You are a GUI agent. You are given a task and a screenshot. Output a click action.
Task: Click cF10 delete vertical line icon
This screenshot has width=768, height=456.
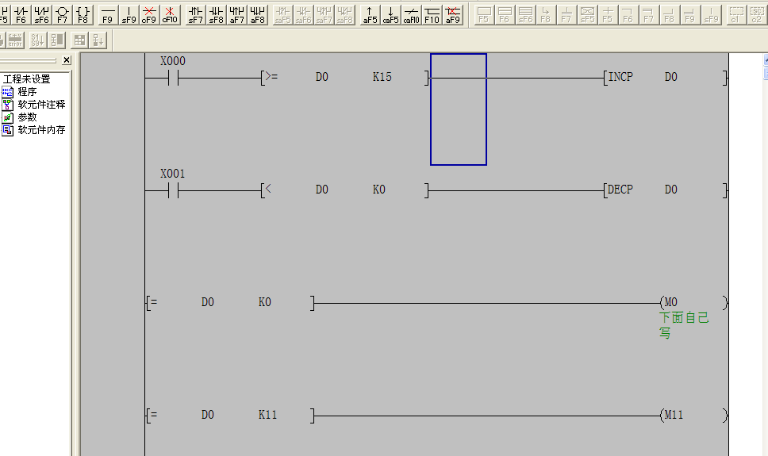[x=170, y=13]
